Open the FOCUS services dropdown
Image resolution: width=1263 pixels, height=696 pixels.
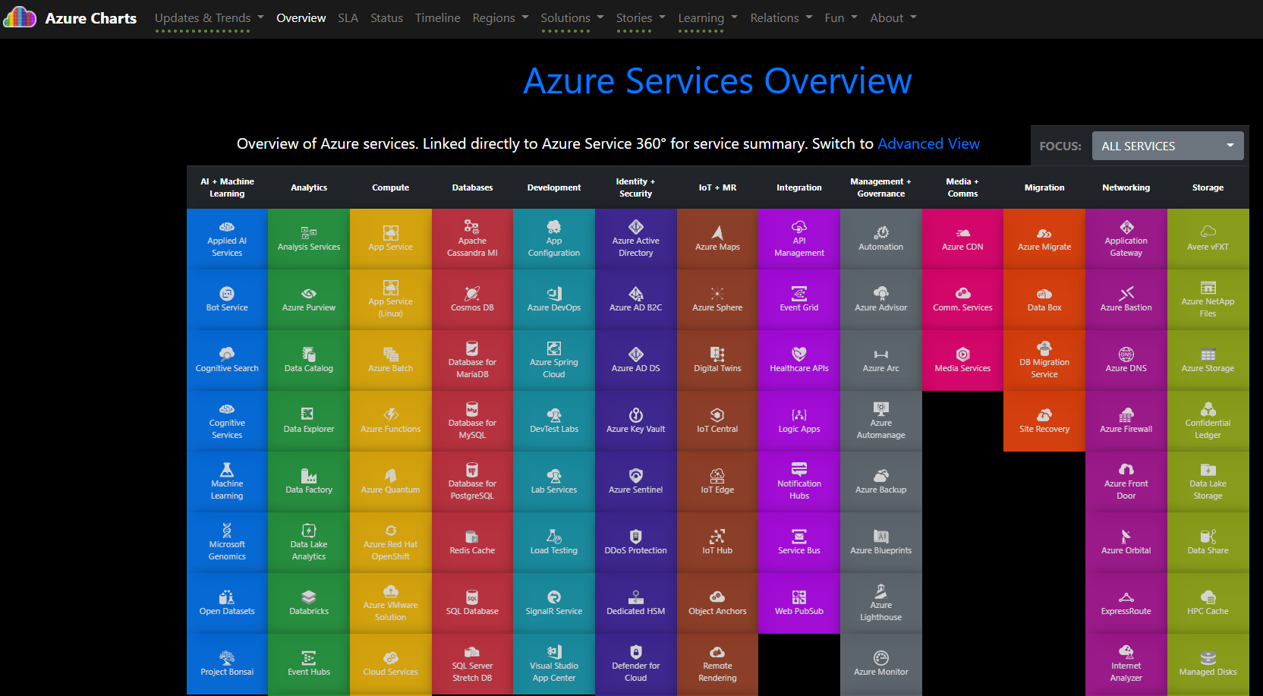tap(1167, 145)
